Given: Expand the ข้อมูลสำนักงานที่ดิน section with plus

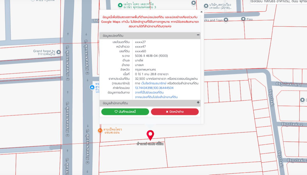Looking at the screenshot, I should click(198, 102).
